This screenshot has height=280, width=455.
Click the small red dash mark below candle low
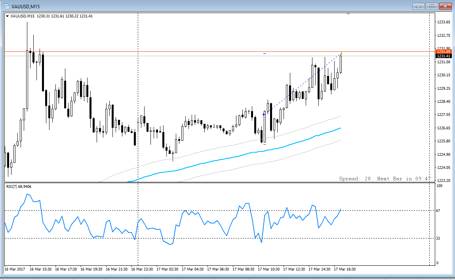[265, 144]
